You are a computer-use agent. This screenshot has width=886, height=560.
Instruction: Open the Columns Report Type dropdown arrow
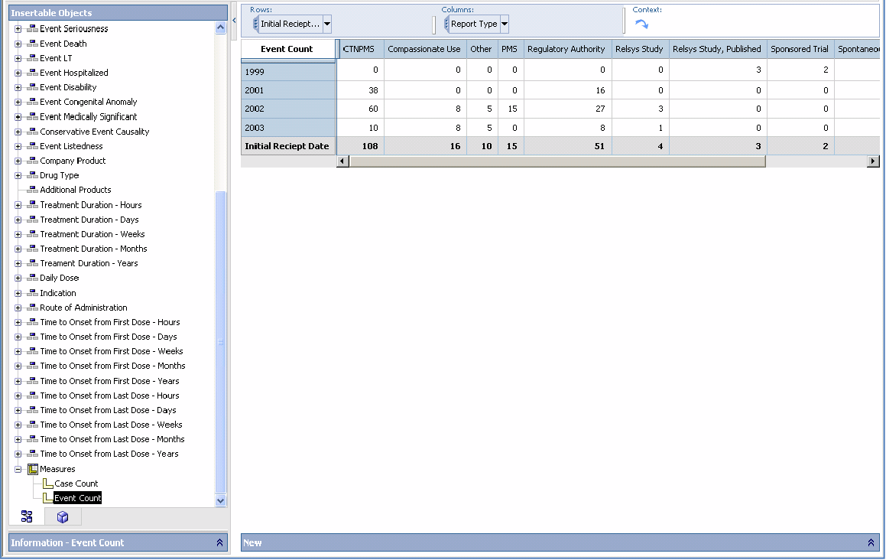click(x=505, y=24)
